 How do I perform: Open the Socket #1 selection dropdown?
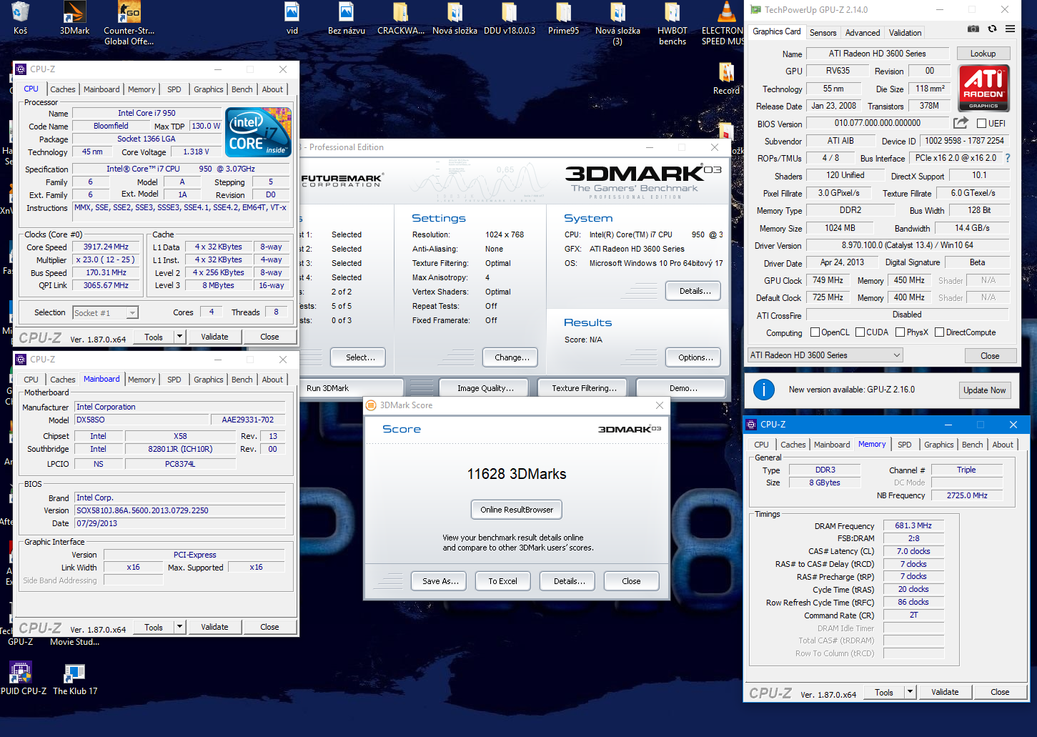[x=105, y=312]
